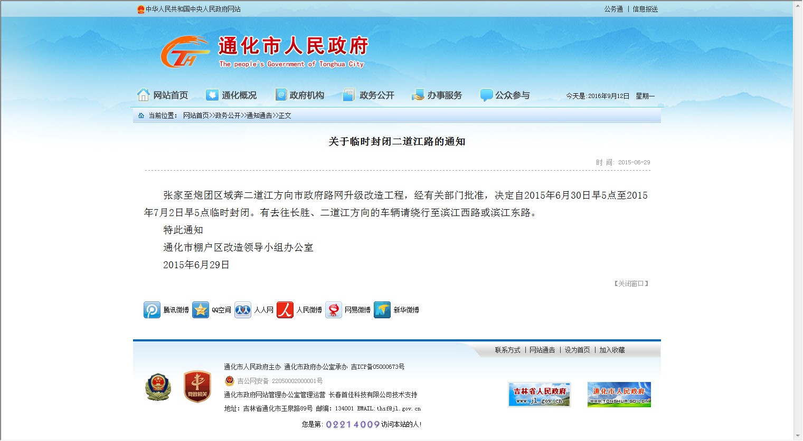Viewport: 803px width, 441px height.
Task: Go to 政务公开 in the navigation bar
Action: coord(369,95)
